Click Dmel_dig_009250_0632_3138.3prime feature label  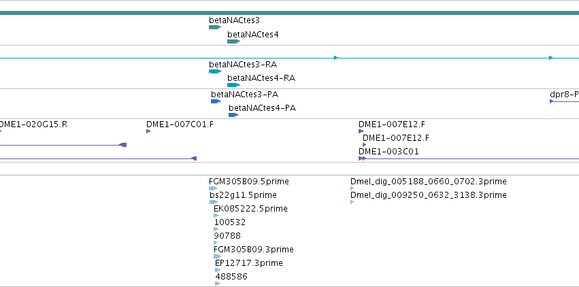(429, 195)
